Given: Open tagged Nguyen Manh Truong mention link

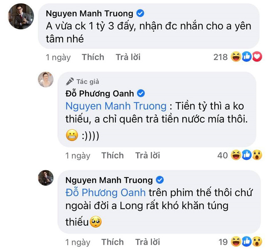Looking at the screenshot, I should (x=116, y=106).
